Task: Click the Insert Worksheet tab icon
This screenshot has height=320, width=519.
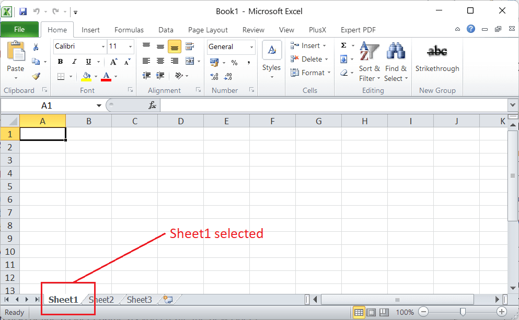Action: coord(168,300)
